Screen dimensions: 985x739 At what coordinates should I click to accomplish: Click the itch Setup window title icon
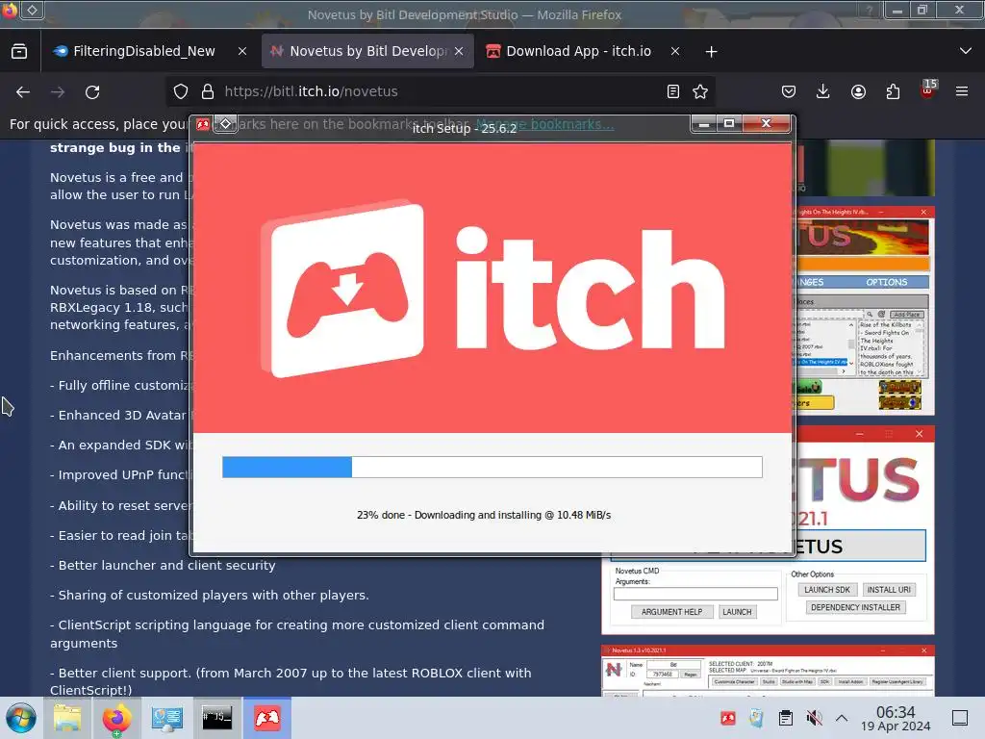point(202,124)
